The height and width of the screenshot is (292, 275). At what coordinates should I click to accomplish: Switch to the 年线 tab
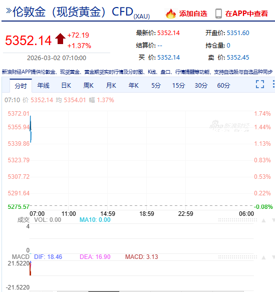point(43,86)
